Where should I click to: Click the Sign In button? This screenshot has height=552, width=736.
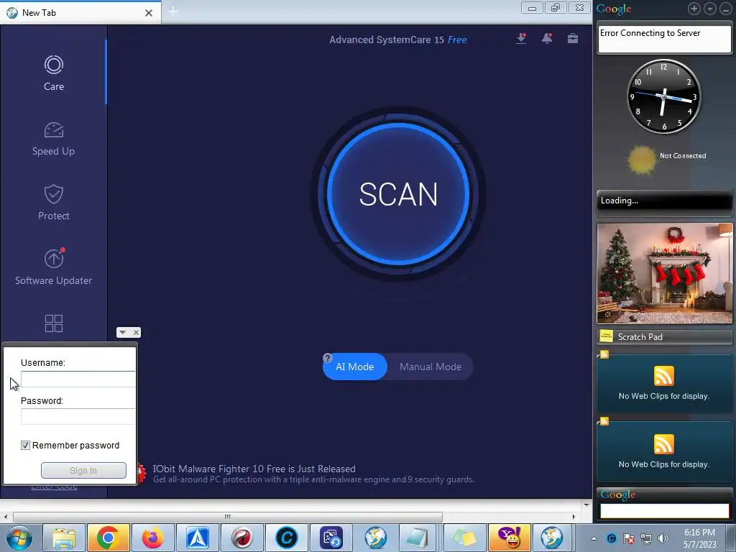coord(83,470)
